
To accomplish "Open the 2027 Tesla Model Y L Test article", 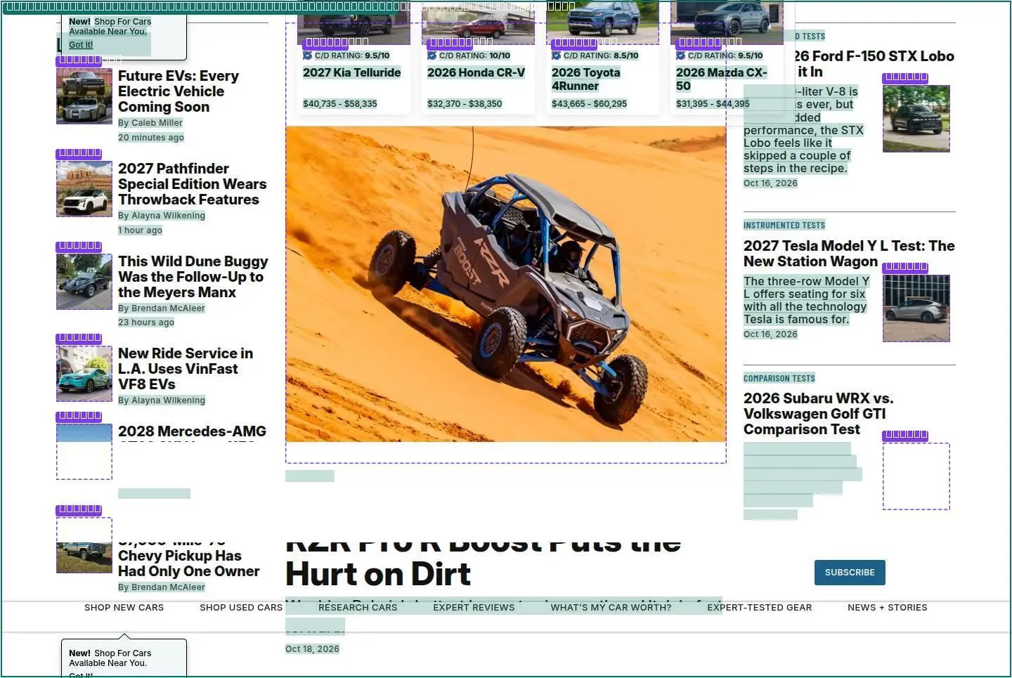I will (x=849, y=254).
